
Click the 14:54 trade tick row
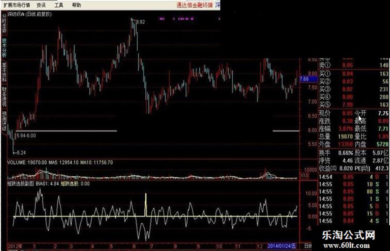click(x=354, y=177)
